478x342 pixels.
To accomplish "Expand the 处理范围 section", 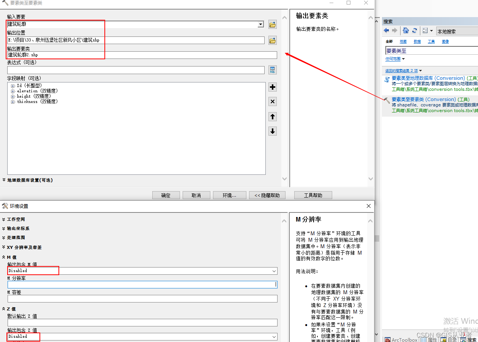I will (x=14, y=237).
